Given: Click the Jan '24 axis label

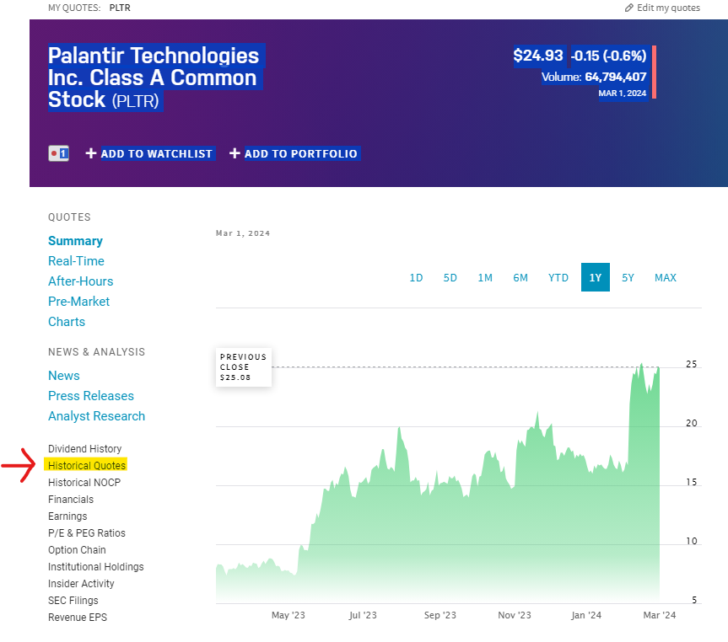Looking at the screenshot, I should (586, 615).
